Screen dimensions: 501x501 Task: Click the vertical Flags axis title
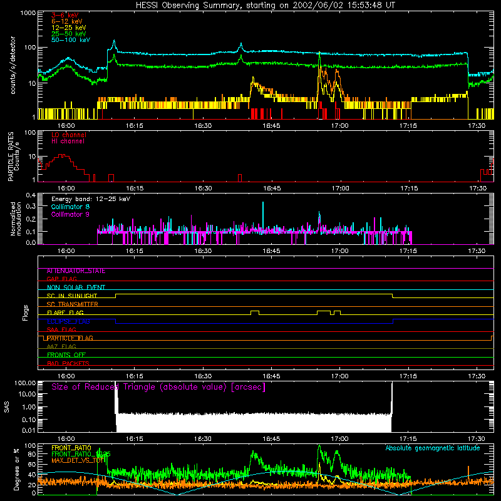pos(25,313)
